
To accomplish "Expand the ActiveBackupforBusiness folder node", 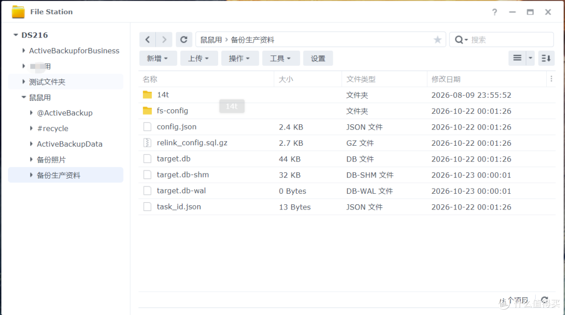I will coord(24,50).
